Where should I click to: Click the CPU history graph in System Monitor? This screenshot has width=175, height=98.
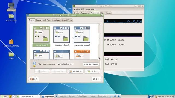pyautogui.click(x=123, y=21)
